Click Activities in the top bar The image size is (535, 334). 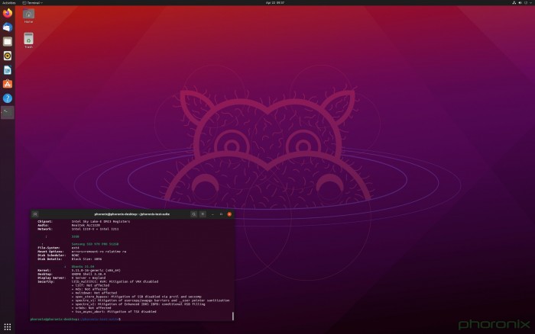tap(8, 3)
